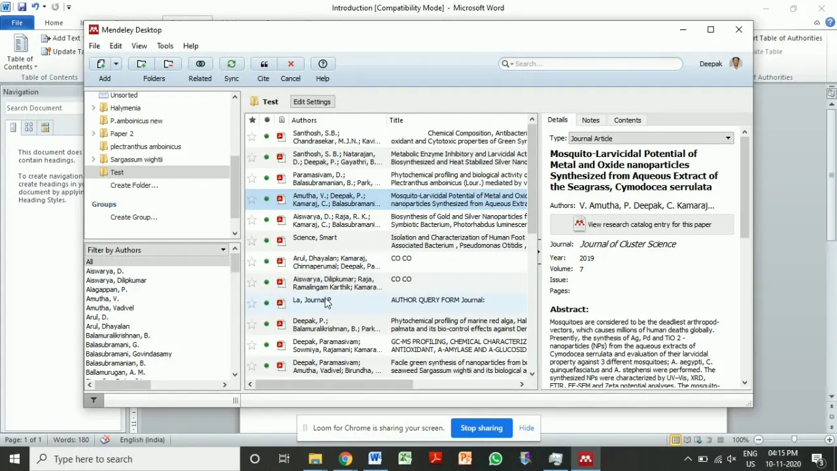Screen dimensions: 837x471
Task: Click the Journal of Cluster Science field
Action: coord(628,244)
